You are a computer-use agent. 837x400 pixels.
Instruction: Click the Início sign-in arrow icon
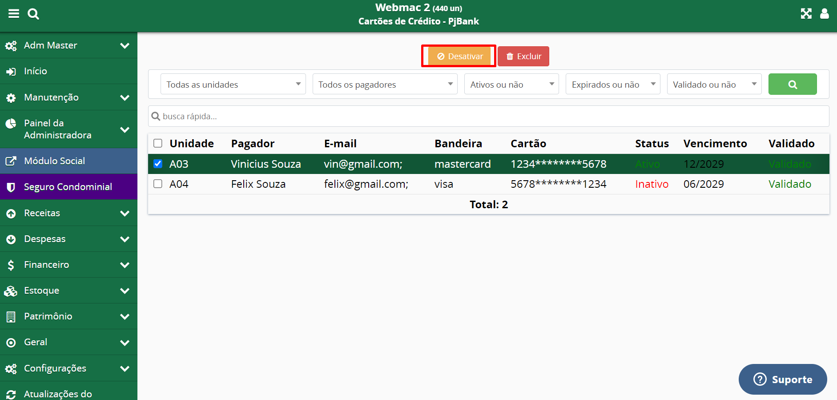click(x=11, y=71)
